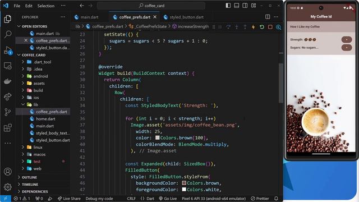Open Customize Layout control
359x202 pixels.
tap(254, 6)
